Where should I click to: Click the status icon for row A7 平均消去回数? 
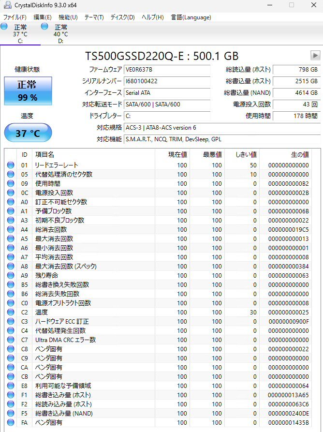(x=11, y=257)
